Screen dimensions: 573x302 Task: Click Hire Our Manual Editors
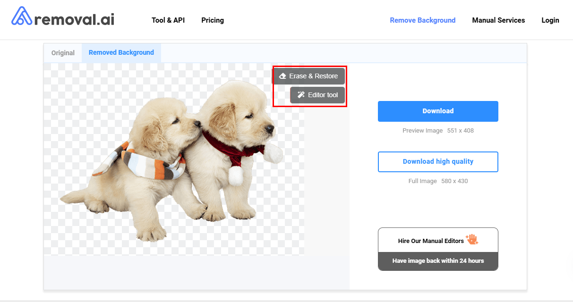[x=438, y=240]
